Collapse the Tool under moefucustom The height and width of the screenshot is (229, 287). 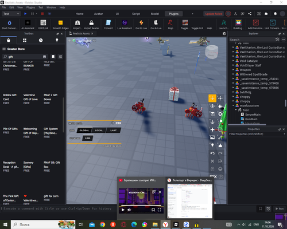point(236,110)
